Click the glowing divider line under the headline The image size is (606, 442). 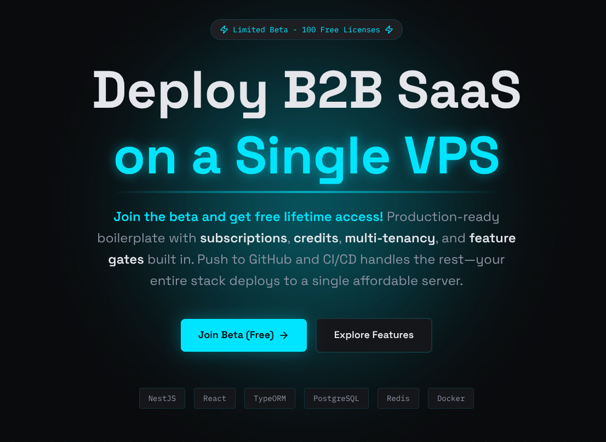point(307,191)
